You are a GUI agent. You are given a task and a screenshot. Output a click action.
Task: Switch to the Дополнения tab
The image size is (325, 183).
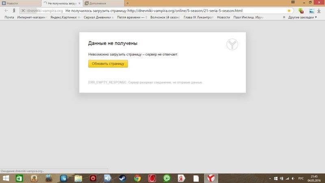pos(104,3)
